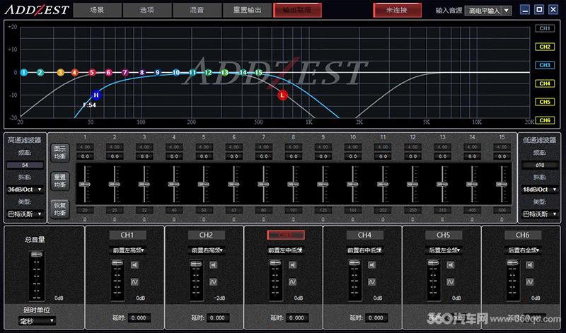566x333 pixels.
Task: Switch to channel CH1 in bottom panel
Action: pyautogui.click(x=127, y=235)
